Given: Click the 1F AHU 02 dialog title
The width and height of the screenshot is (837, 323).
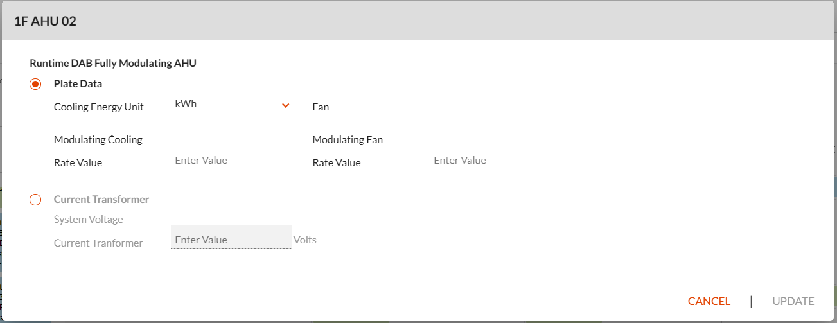Looking at the screenshot, I should coord(45,21).
